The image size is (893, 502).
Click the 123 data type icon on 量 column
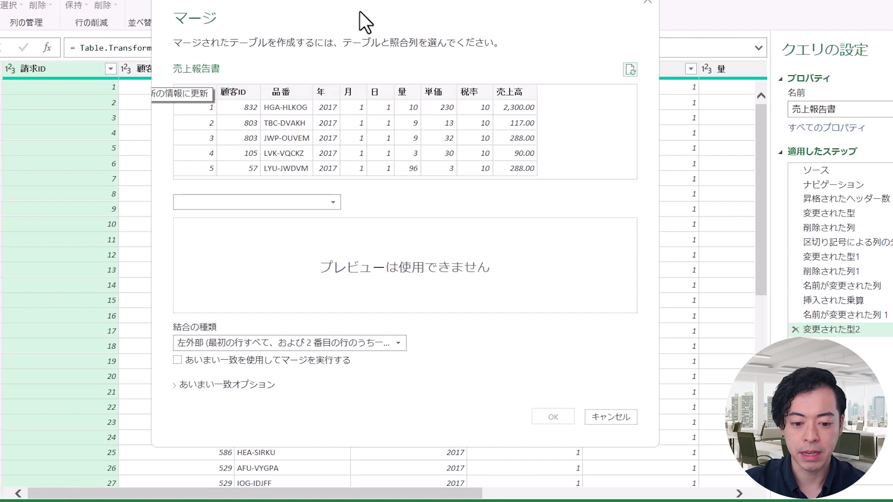pos(707,68)
